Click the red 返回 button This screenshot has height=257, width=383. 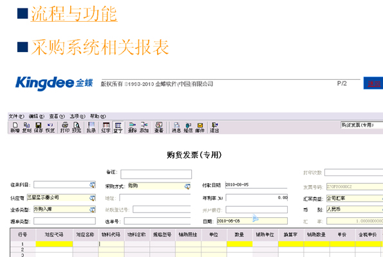point(373,84)
